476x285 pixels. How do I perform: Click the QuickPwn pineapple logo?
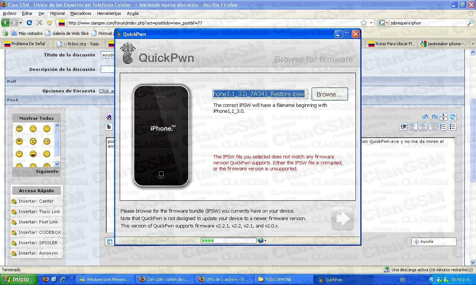coord(127,53)
